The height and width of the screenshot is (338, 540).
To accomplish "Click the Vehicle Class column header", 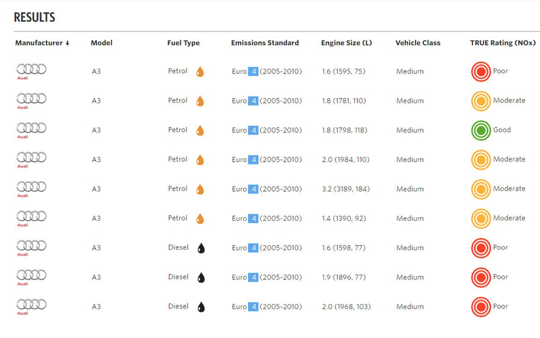I will [x=418, y=43].
